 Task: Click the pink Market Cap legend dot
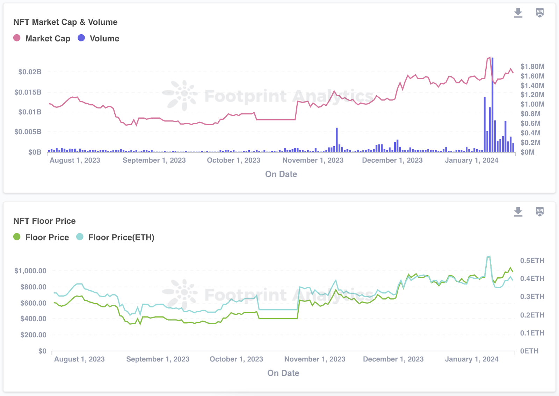pyautogui.click(x=17, y=38)
